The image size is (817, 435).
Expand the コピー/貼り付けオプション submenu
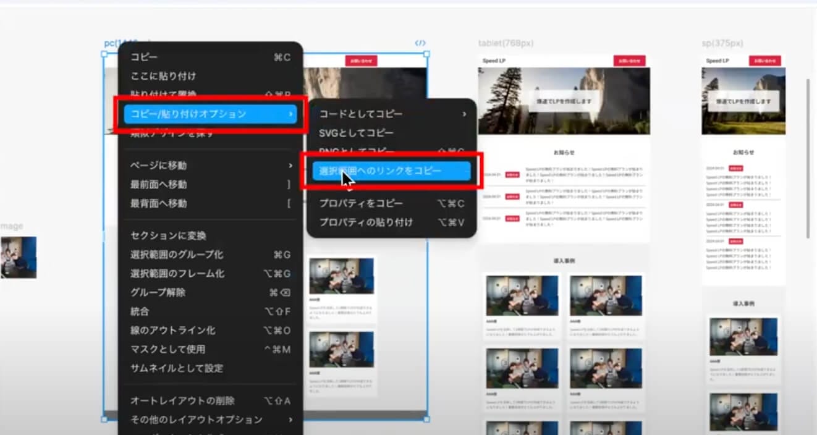point(210,114)
